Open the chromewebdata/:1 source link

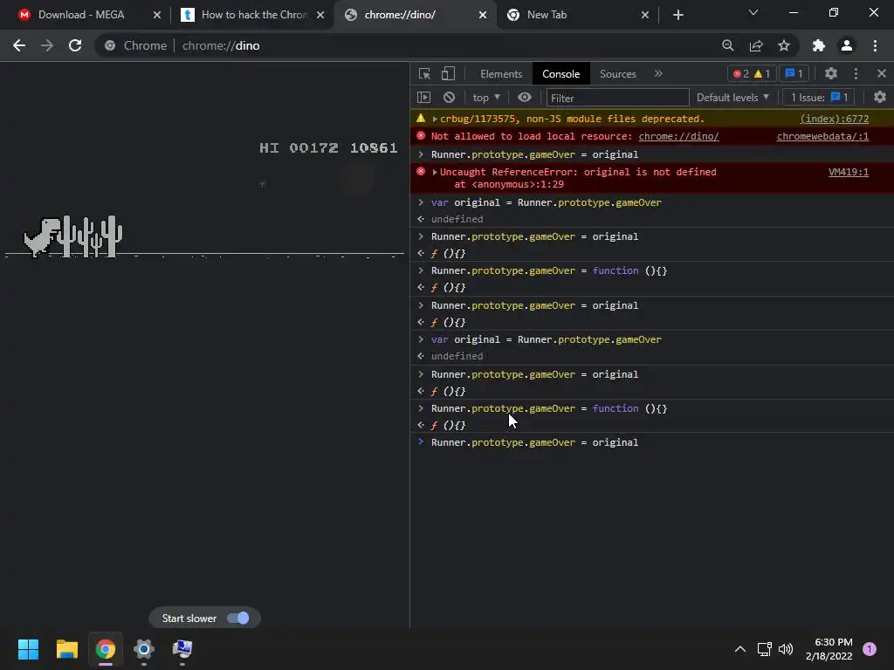(822, 136)
